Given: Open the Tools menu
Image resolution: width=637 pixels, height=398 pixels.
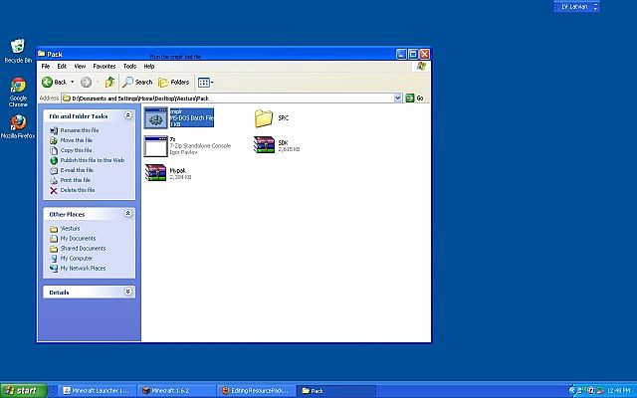Looking at the screenshot, I should coord(129,66).
